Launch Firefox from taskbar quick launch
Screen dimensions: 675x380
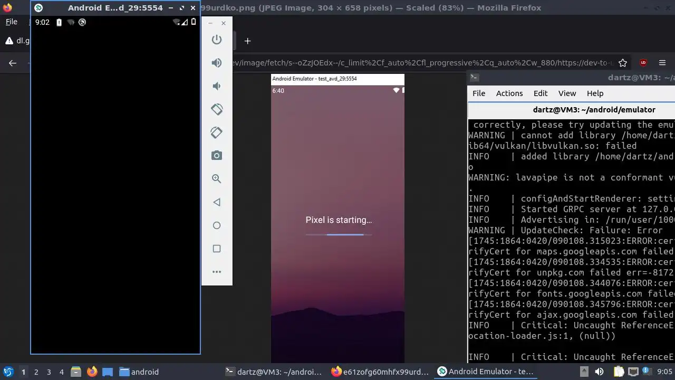pyautogui.click(x=92, y=372)
